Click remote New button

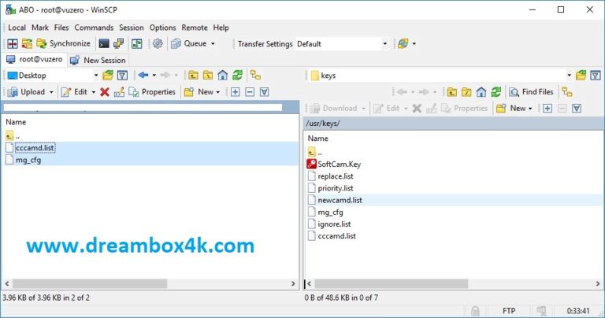coord(510,109)
